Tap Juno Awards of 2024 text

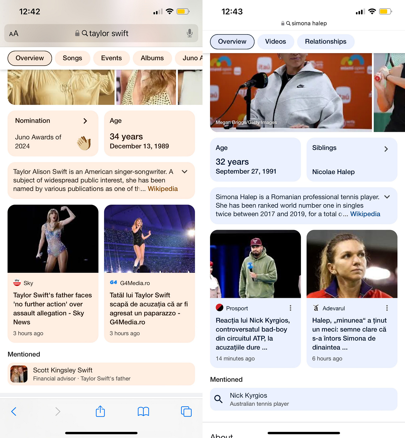point(38,142)
